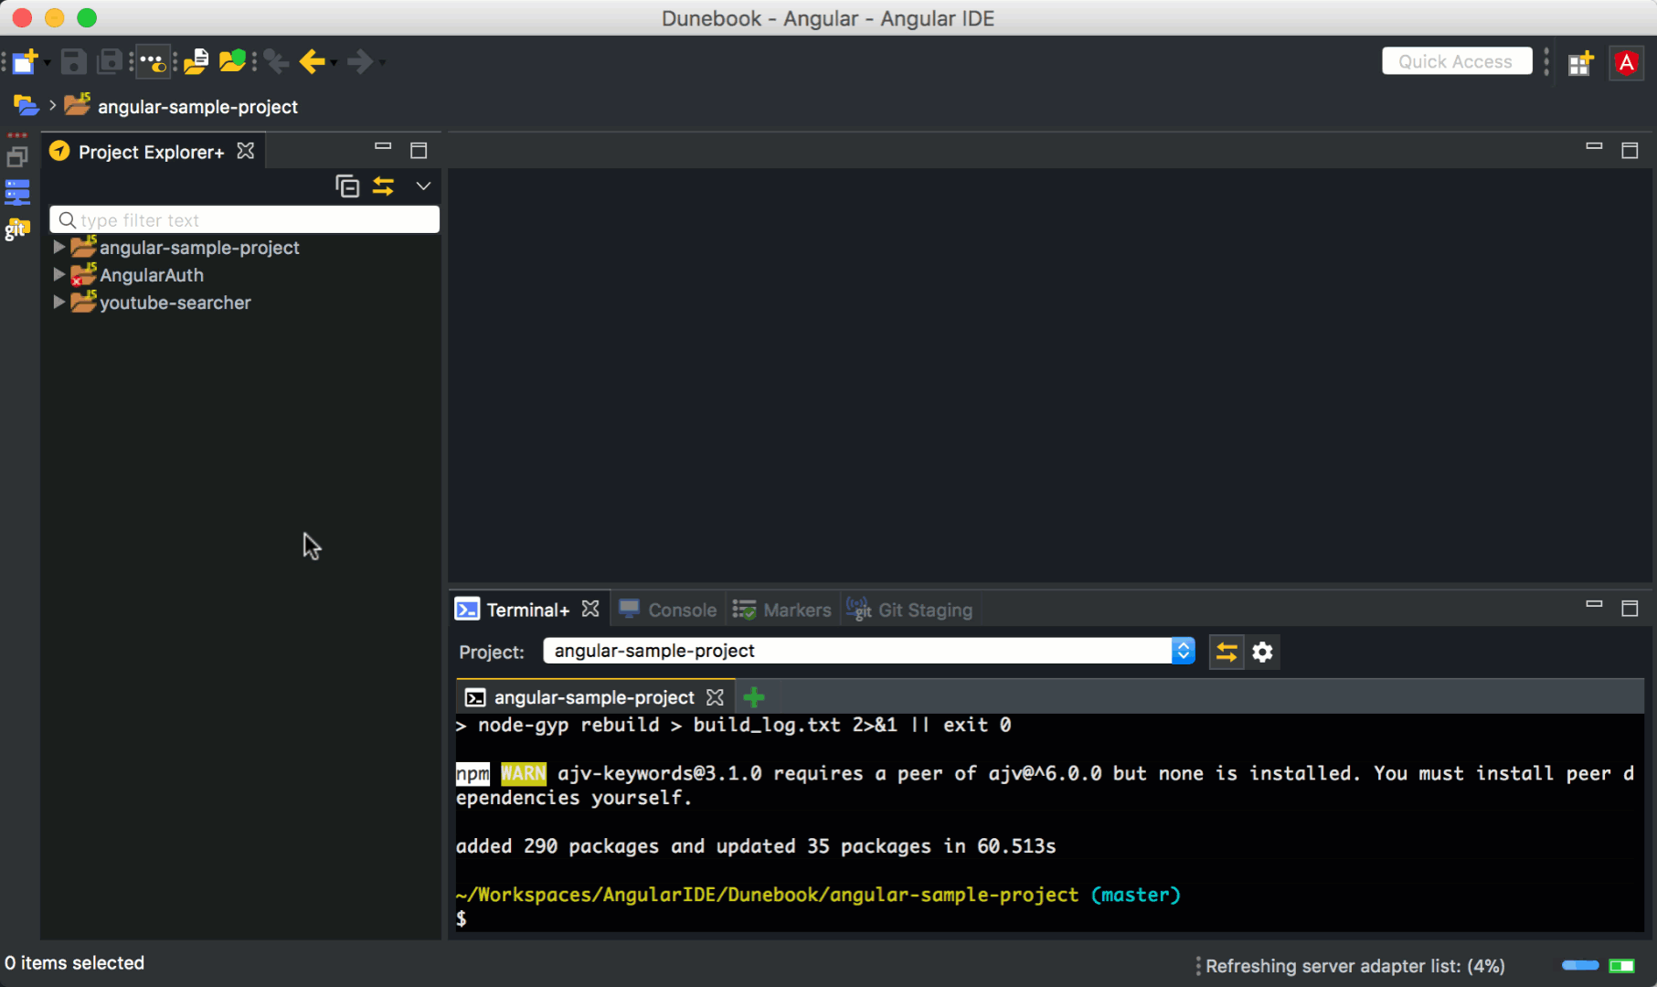
Task: Click the type filter text field
Action: coord(244,219)
